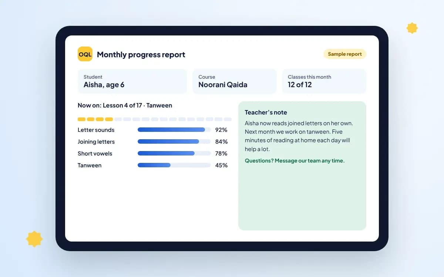Click 'Now on: Lesson 4 of 17 · Tanween' text

point(125,105)
